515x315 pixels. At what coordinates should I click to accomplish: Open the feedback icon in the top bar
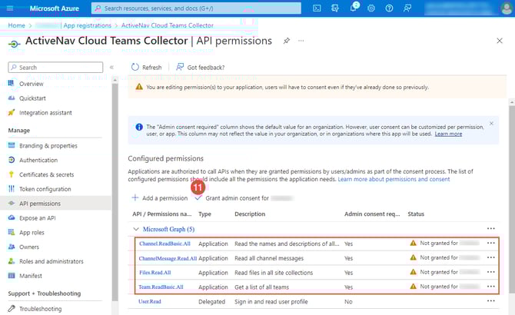click(x=407, y=8)
